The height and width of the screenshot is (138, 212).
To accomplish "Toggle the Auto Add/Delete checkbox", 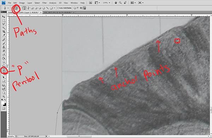I will coord(58,8).
